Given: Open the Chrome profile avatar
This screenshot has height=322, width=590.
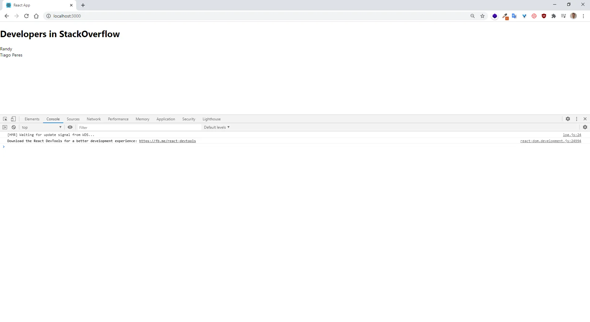Looking at the screenshot, I should [x=573, y=16].
